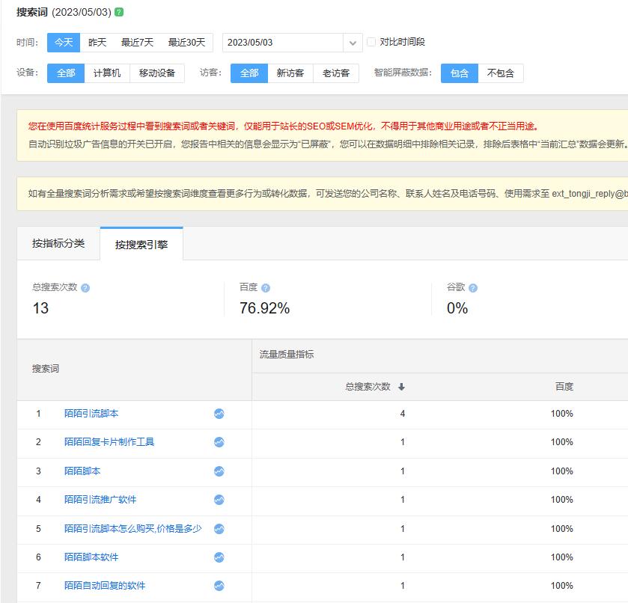The width and height of the screenshot is (628, 603).
Task: Select the 按搜索引擎 tab
Action: (141, 245)
